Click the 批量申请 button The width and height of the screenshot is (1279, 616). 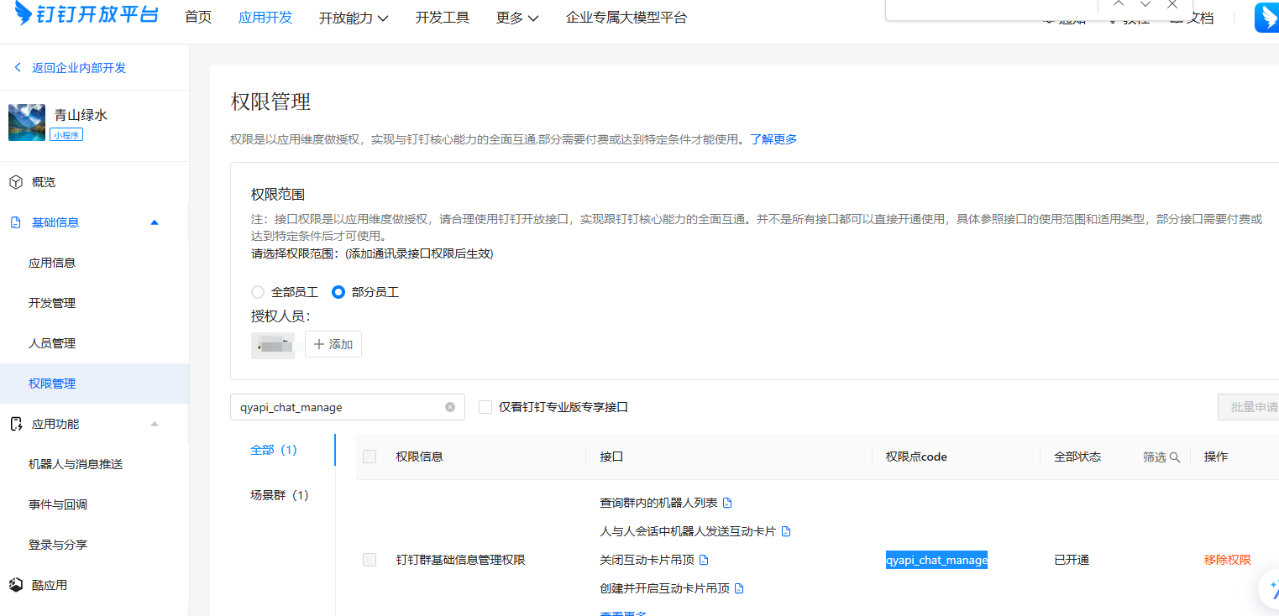tap(1249, 407)
